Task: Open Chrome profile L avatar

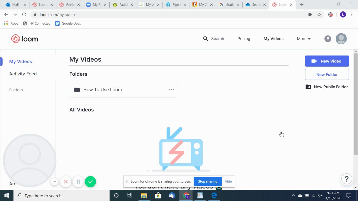Action: (343, 15)
